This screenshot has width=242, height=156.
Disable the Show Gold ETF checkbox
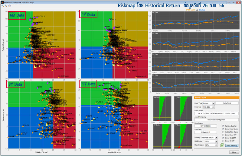point(224,138)
